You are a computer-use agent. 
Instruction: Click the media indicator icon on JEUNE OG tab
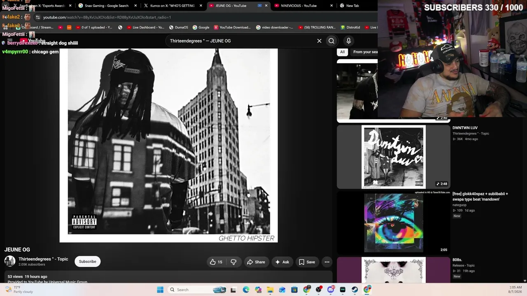tap(259, 6)
